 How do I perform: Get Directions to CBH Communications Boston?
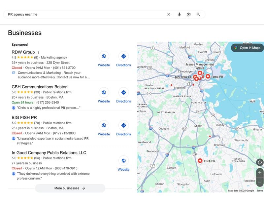pos(123,92)
